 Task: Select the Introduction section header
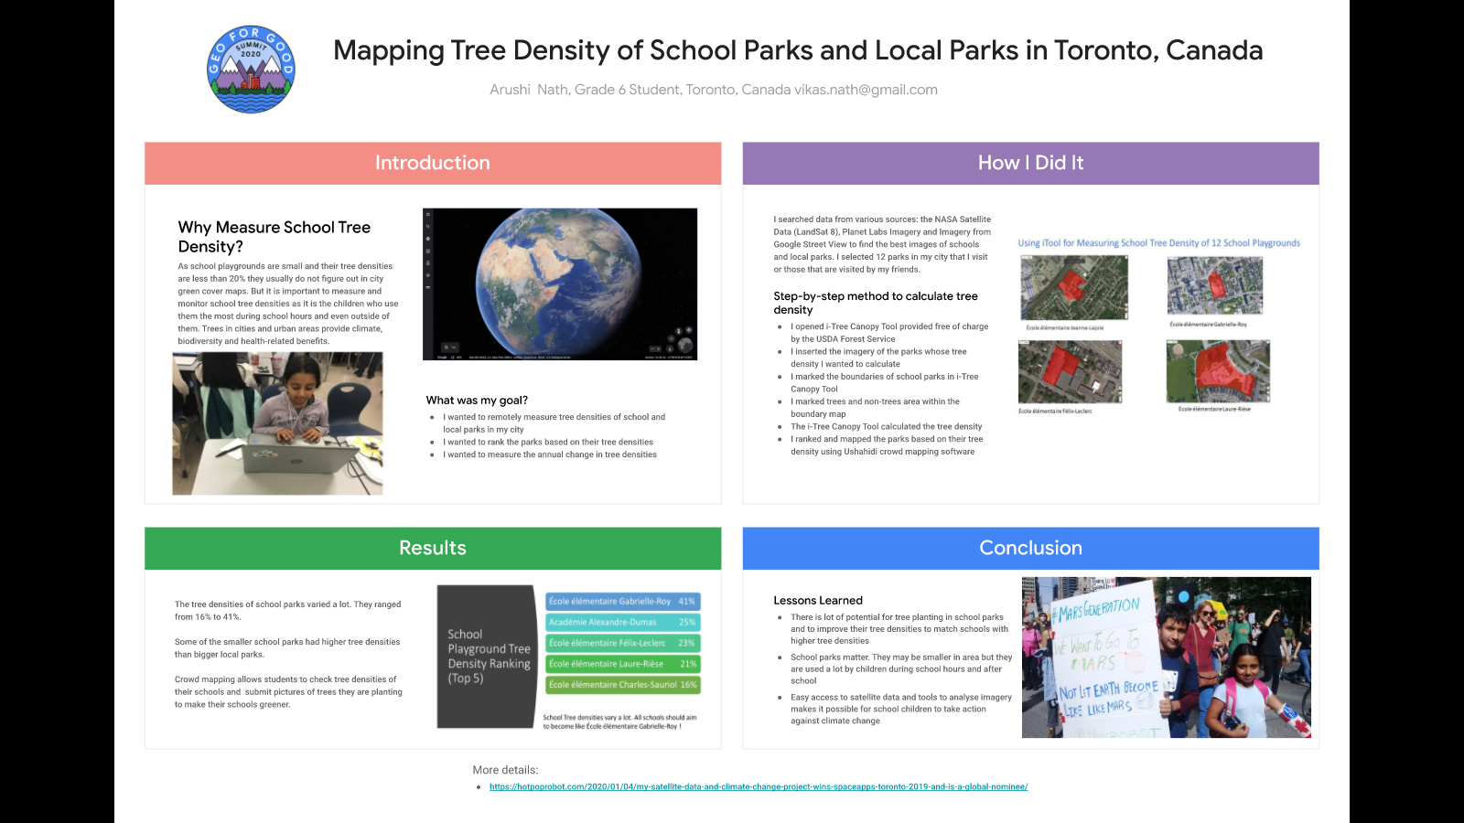(x=433, y=163)
